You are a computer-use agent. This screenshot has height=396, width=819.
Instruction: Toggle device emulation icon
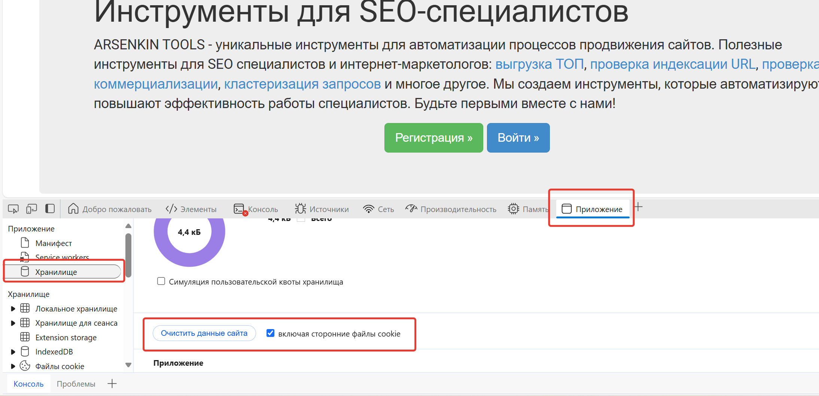(31, 209)
